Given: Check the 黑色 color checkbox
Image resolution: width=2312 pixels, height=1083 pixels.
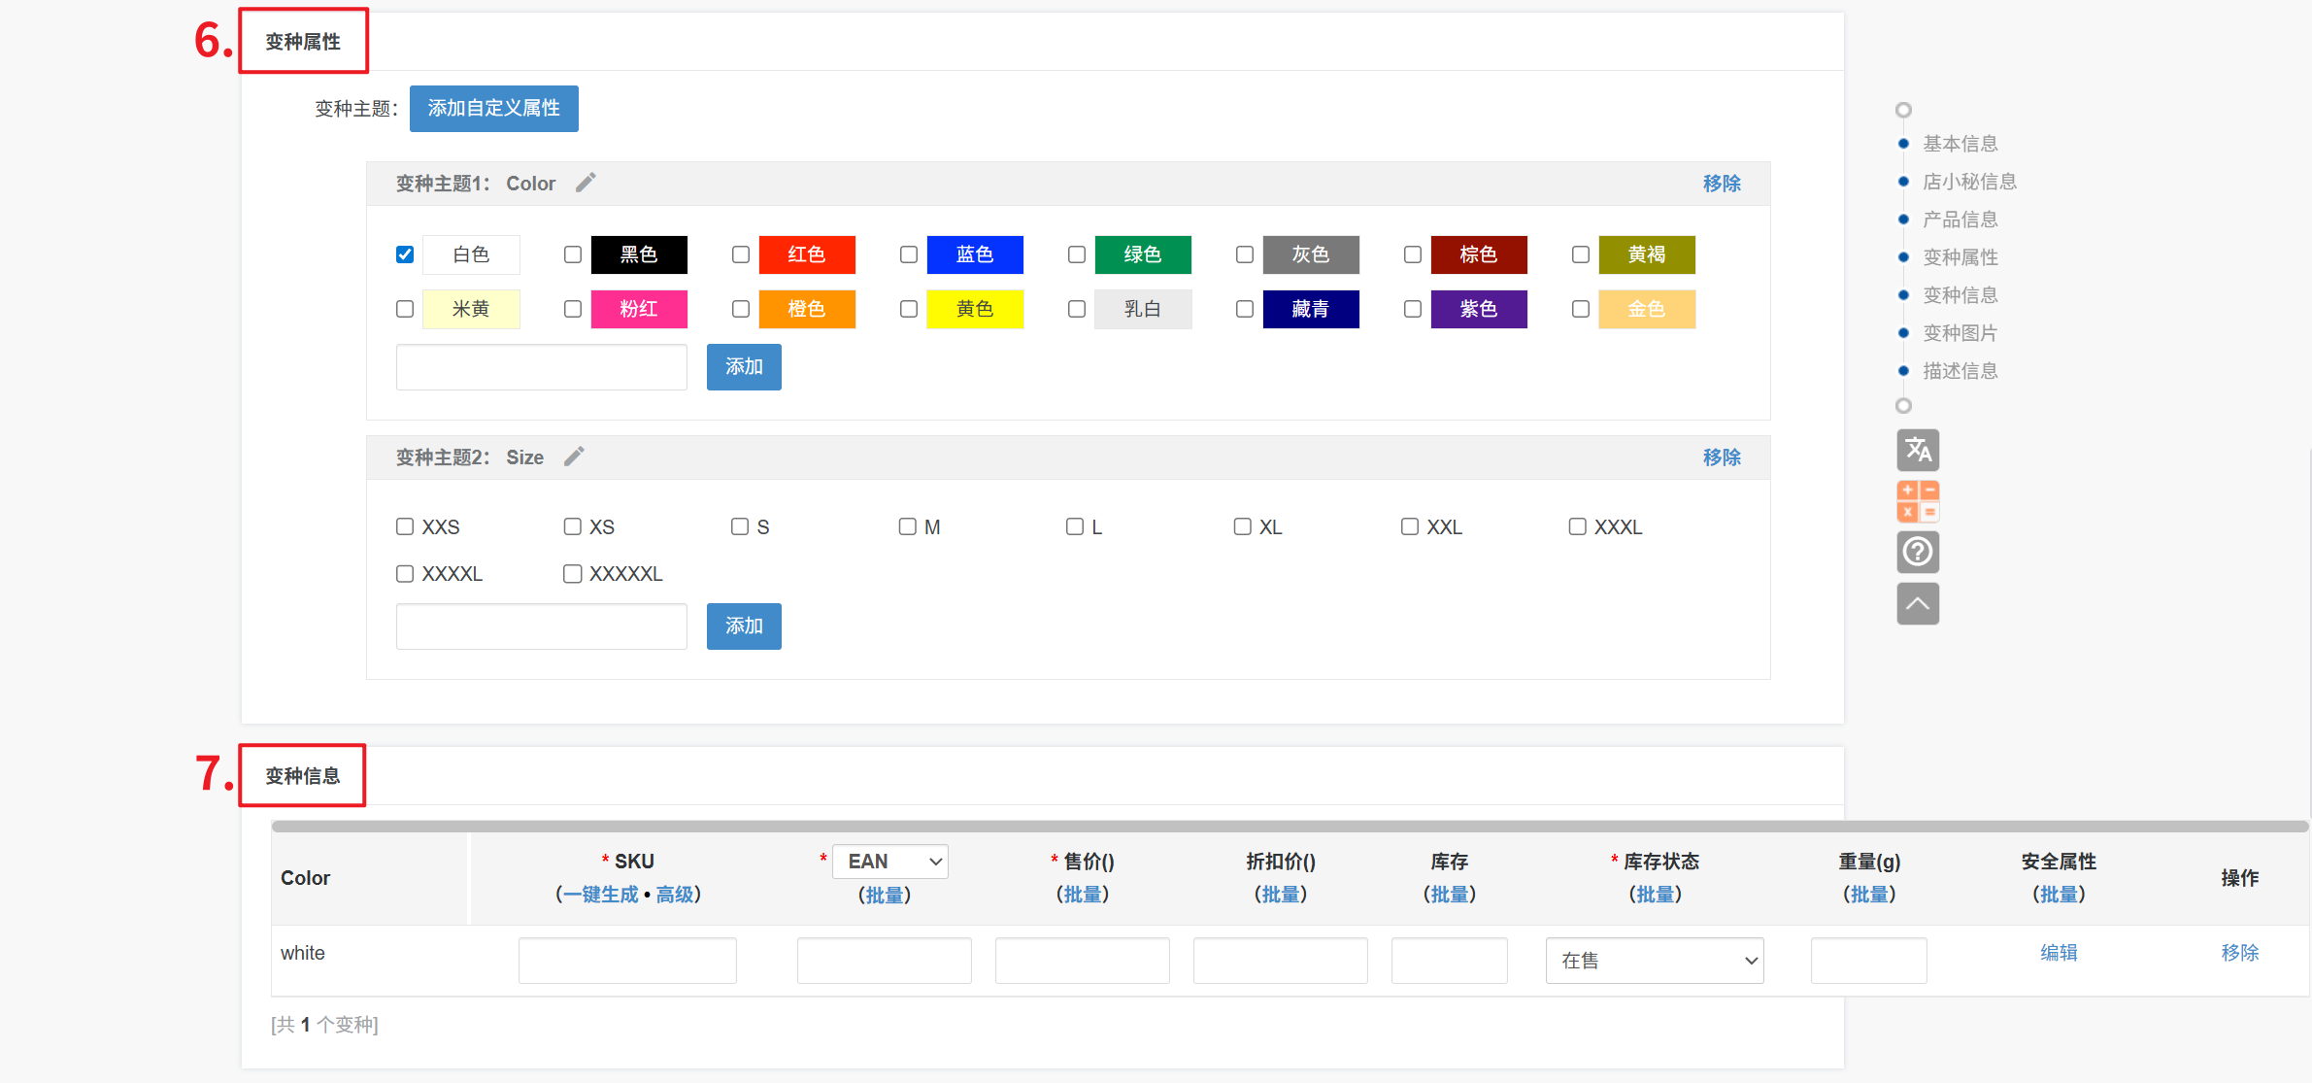Looking at the screenshot, I should coord(573,254).
